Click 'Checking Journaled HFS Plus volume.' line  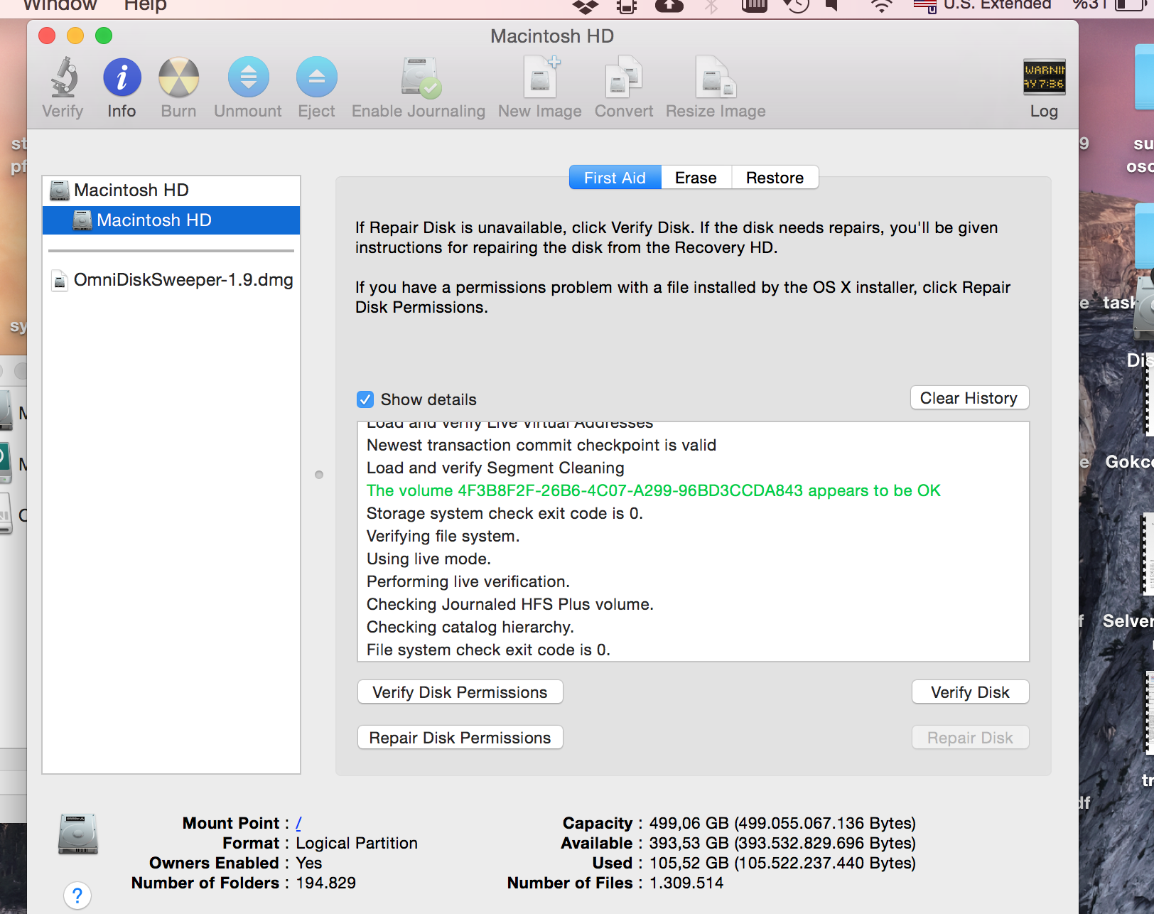tap(509, 604)
